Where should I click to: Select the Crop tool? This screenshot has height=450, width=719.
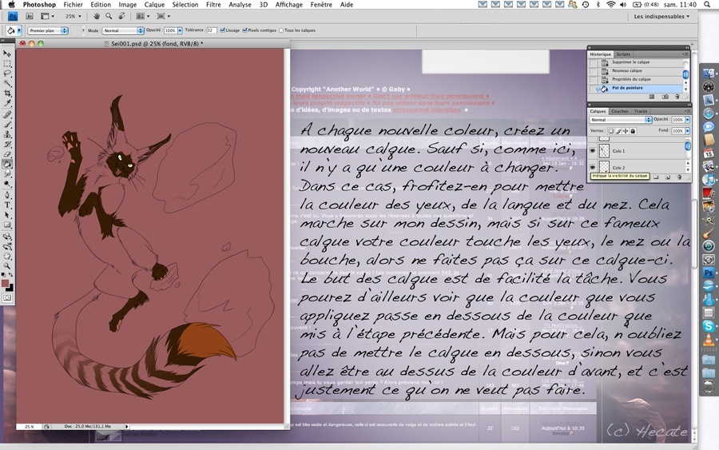[x=7, y=94]
